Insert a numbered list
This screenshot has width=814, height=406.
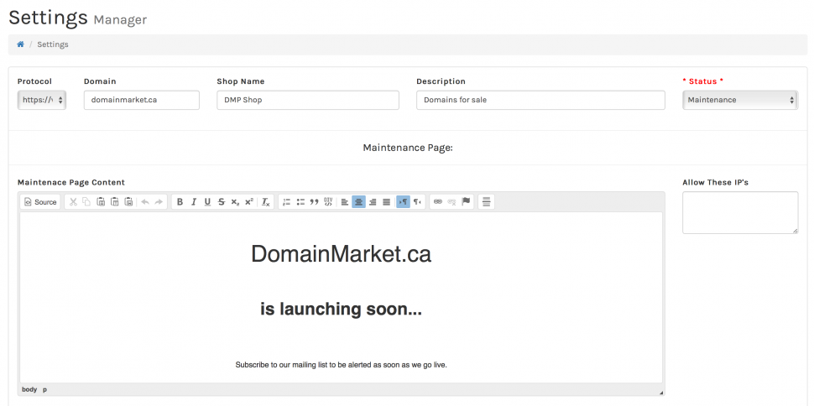[x=286, y=202]
